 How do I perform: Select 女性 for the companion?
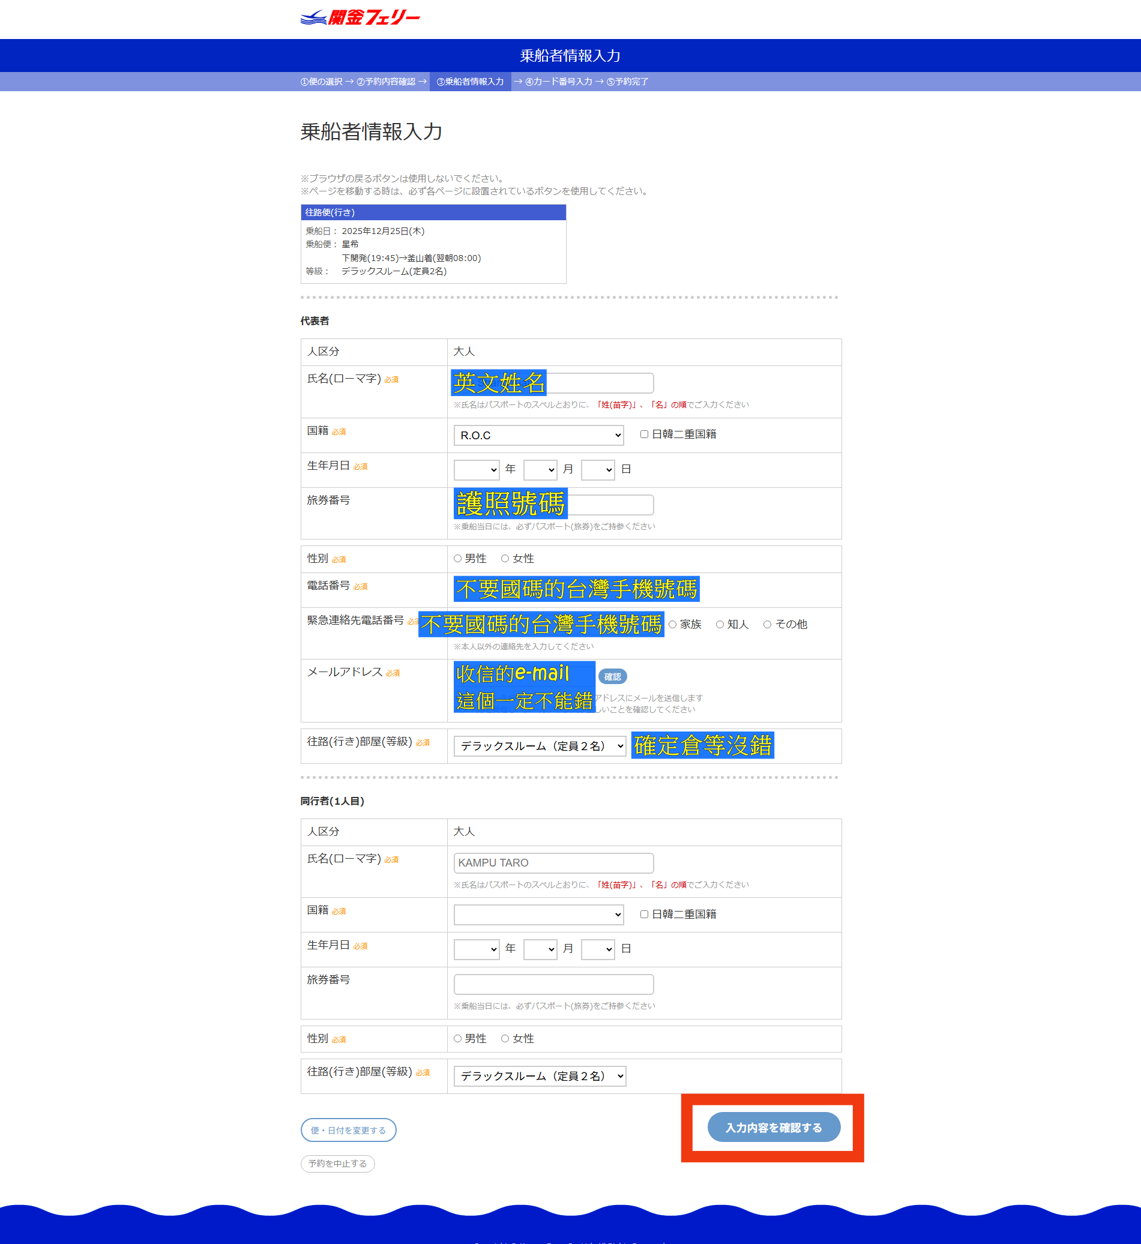pos(505,1038)
